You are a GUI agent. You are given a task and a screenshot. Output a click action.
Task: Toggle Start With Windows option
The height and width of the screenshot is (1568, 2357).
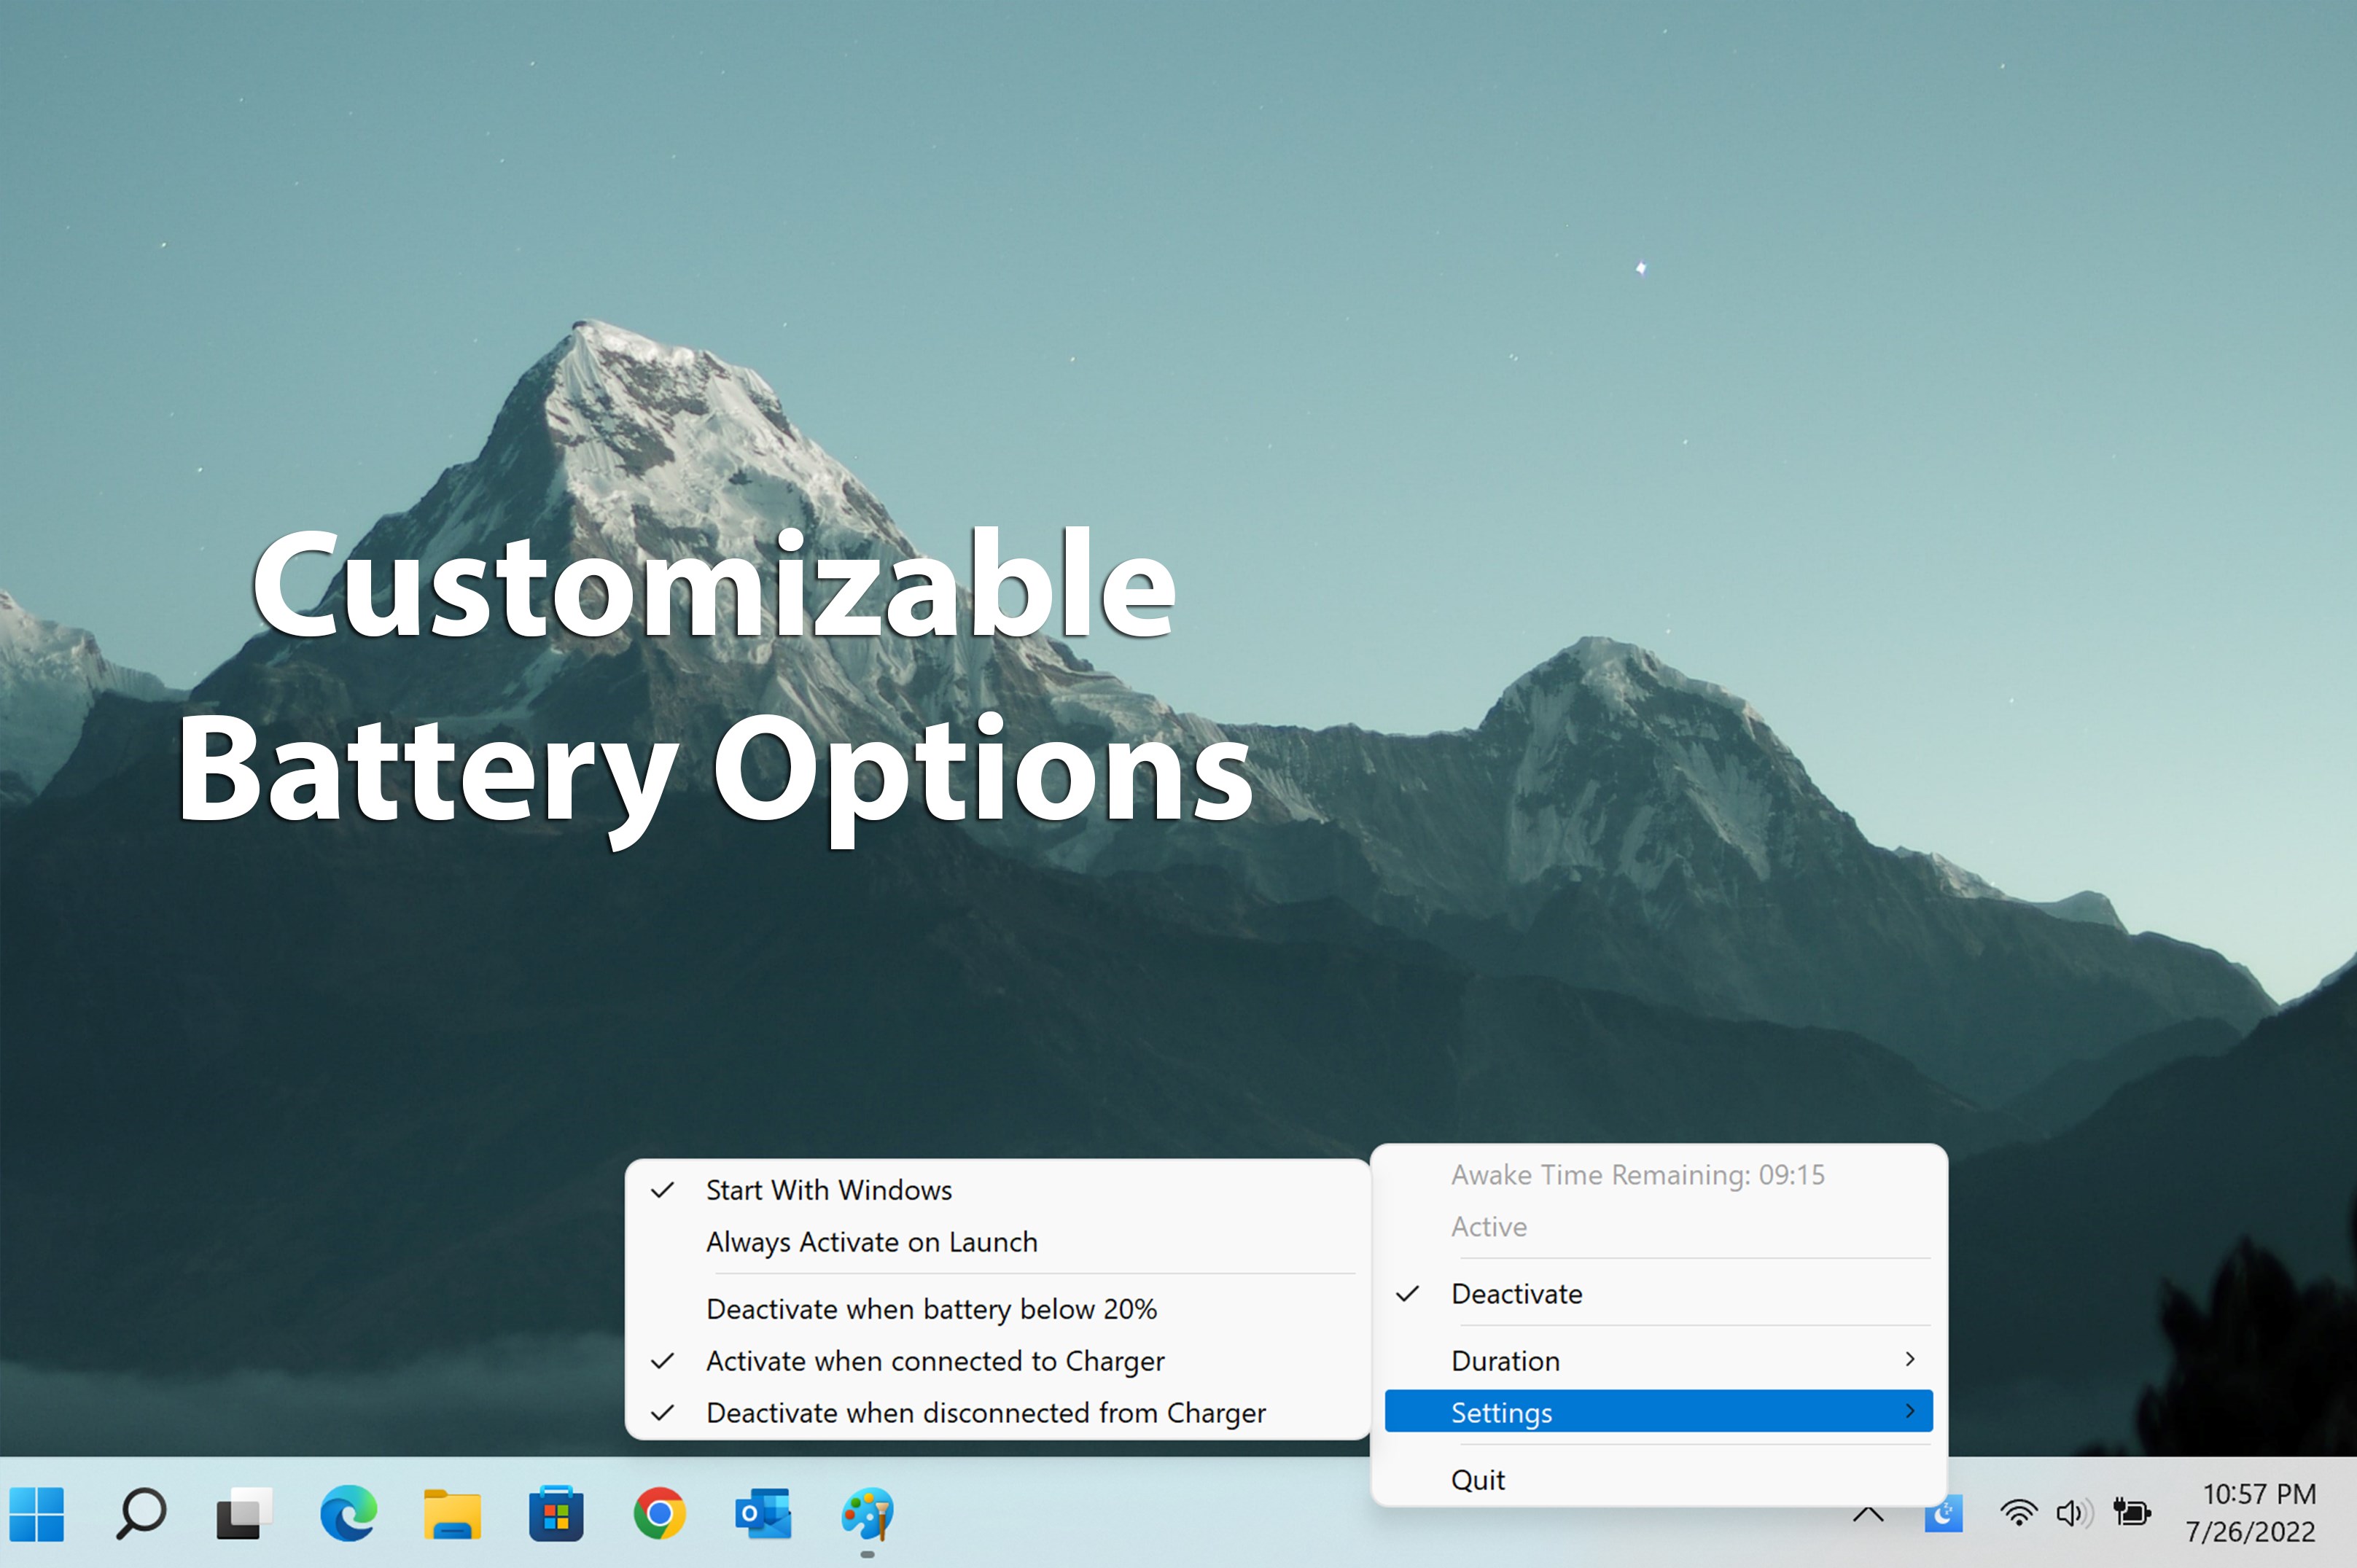pyautogui.click(x=997, y=1190)
